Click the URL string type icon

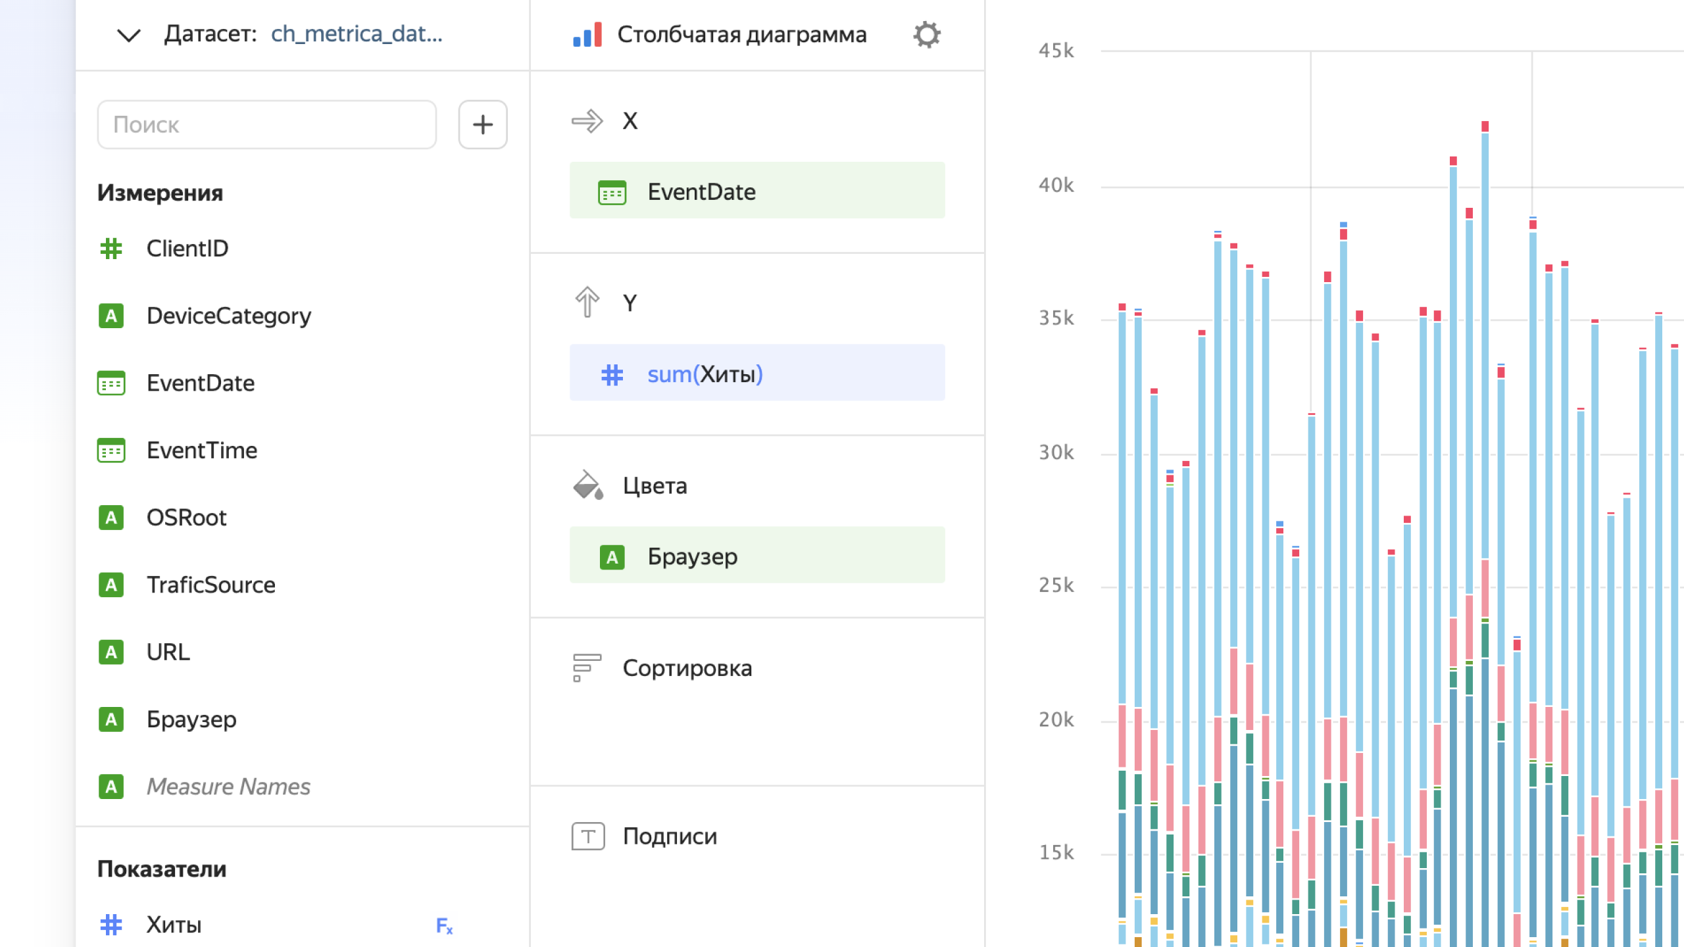111,652
